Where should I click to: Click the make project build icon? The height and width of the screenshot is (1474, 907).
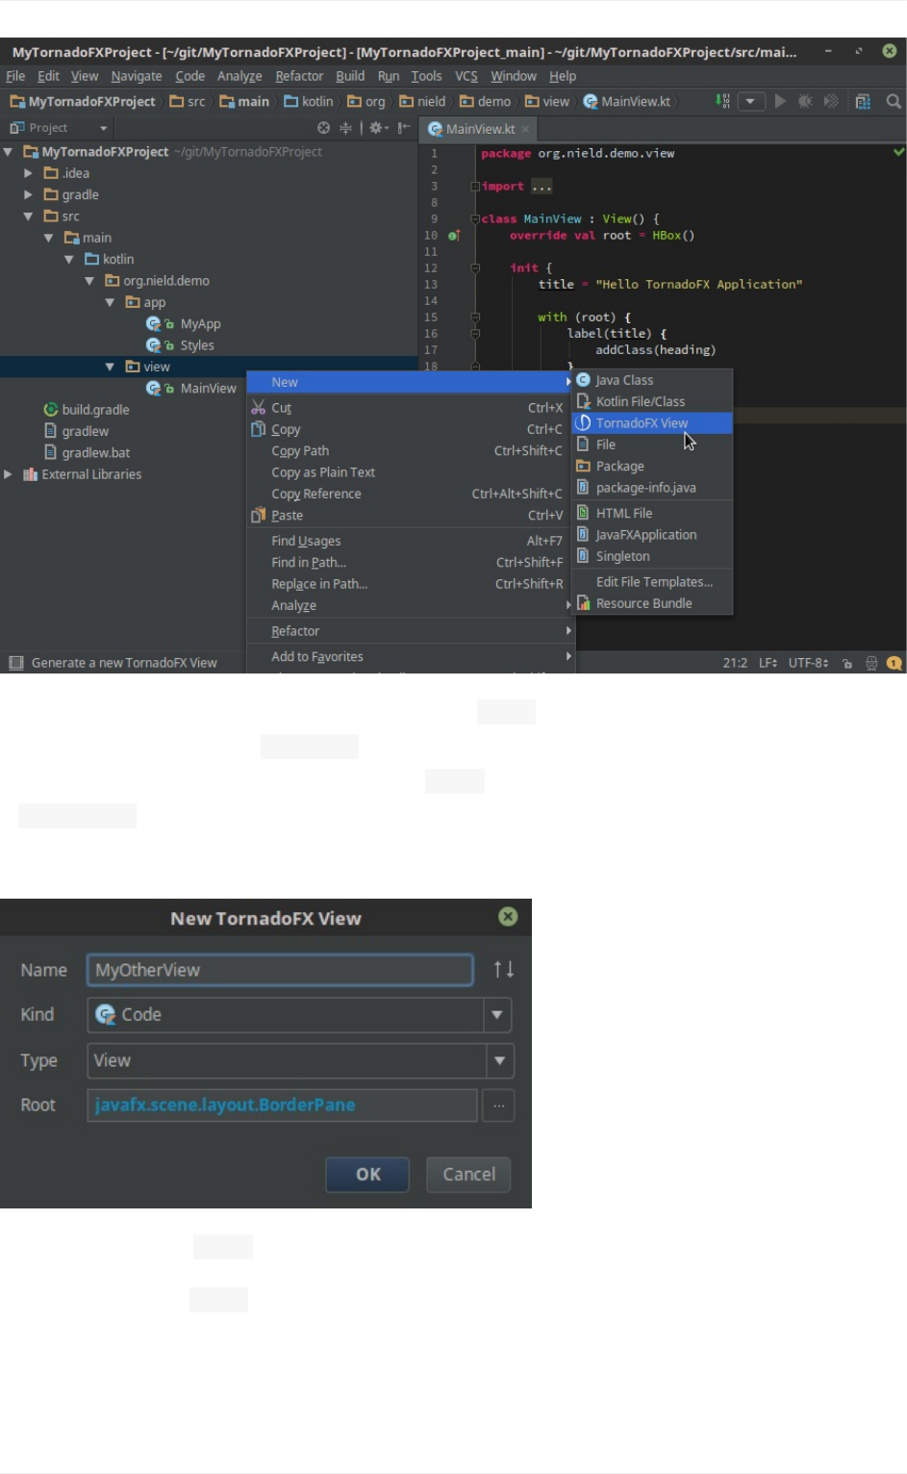pyautogui.click(x=722, y=101)
